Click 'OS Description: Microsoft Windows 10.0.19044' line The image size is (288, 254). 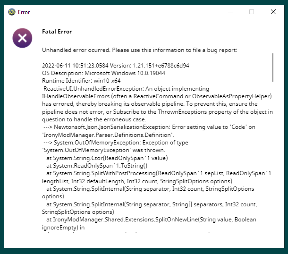pyautogui.click(x=103, y=73)
